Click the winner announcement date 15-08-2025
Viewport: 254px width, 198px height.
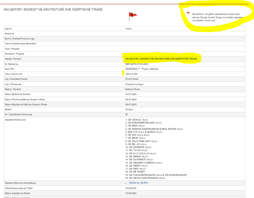[131, 193]
